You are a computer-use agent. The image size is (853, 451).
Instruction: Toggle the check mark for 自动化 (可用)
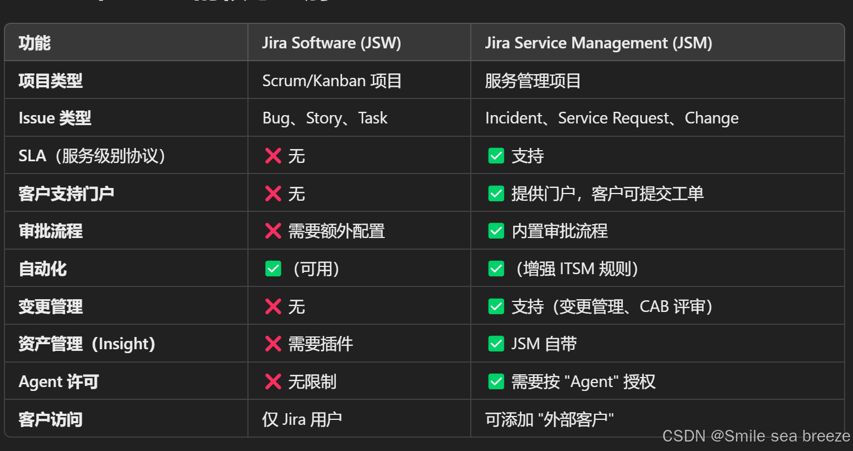point(272,268)
